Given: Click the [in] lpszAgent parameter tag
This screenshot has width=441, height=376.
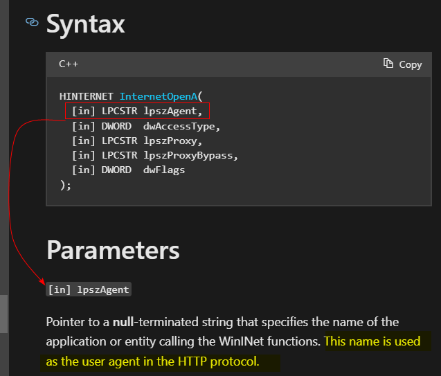Looking at the screenshot, I should (x=88, y=289).
